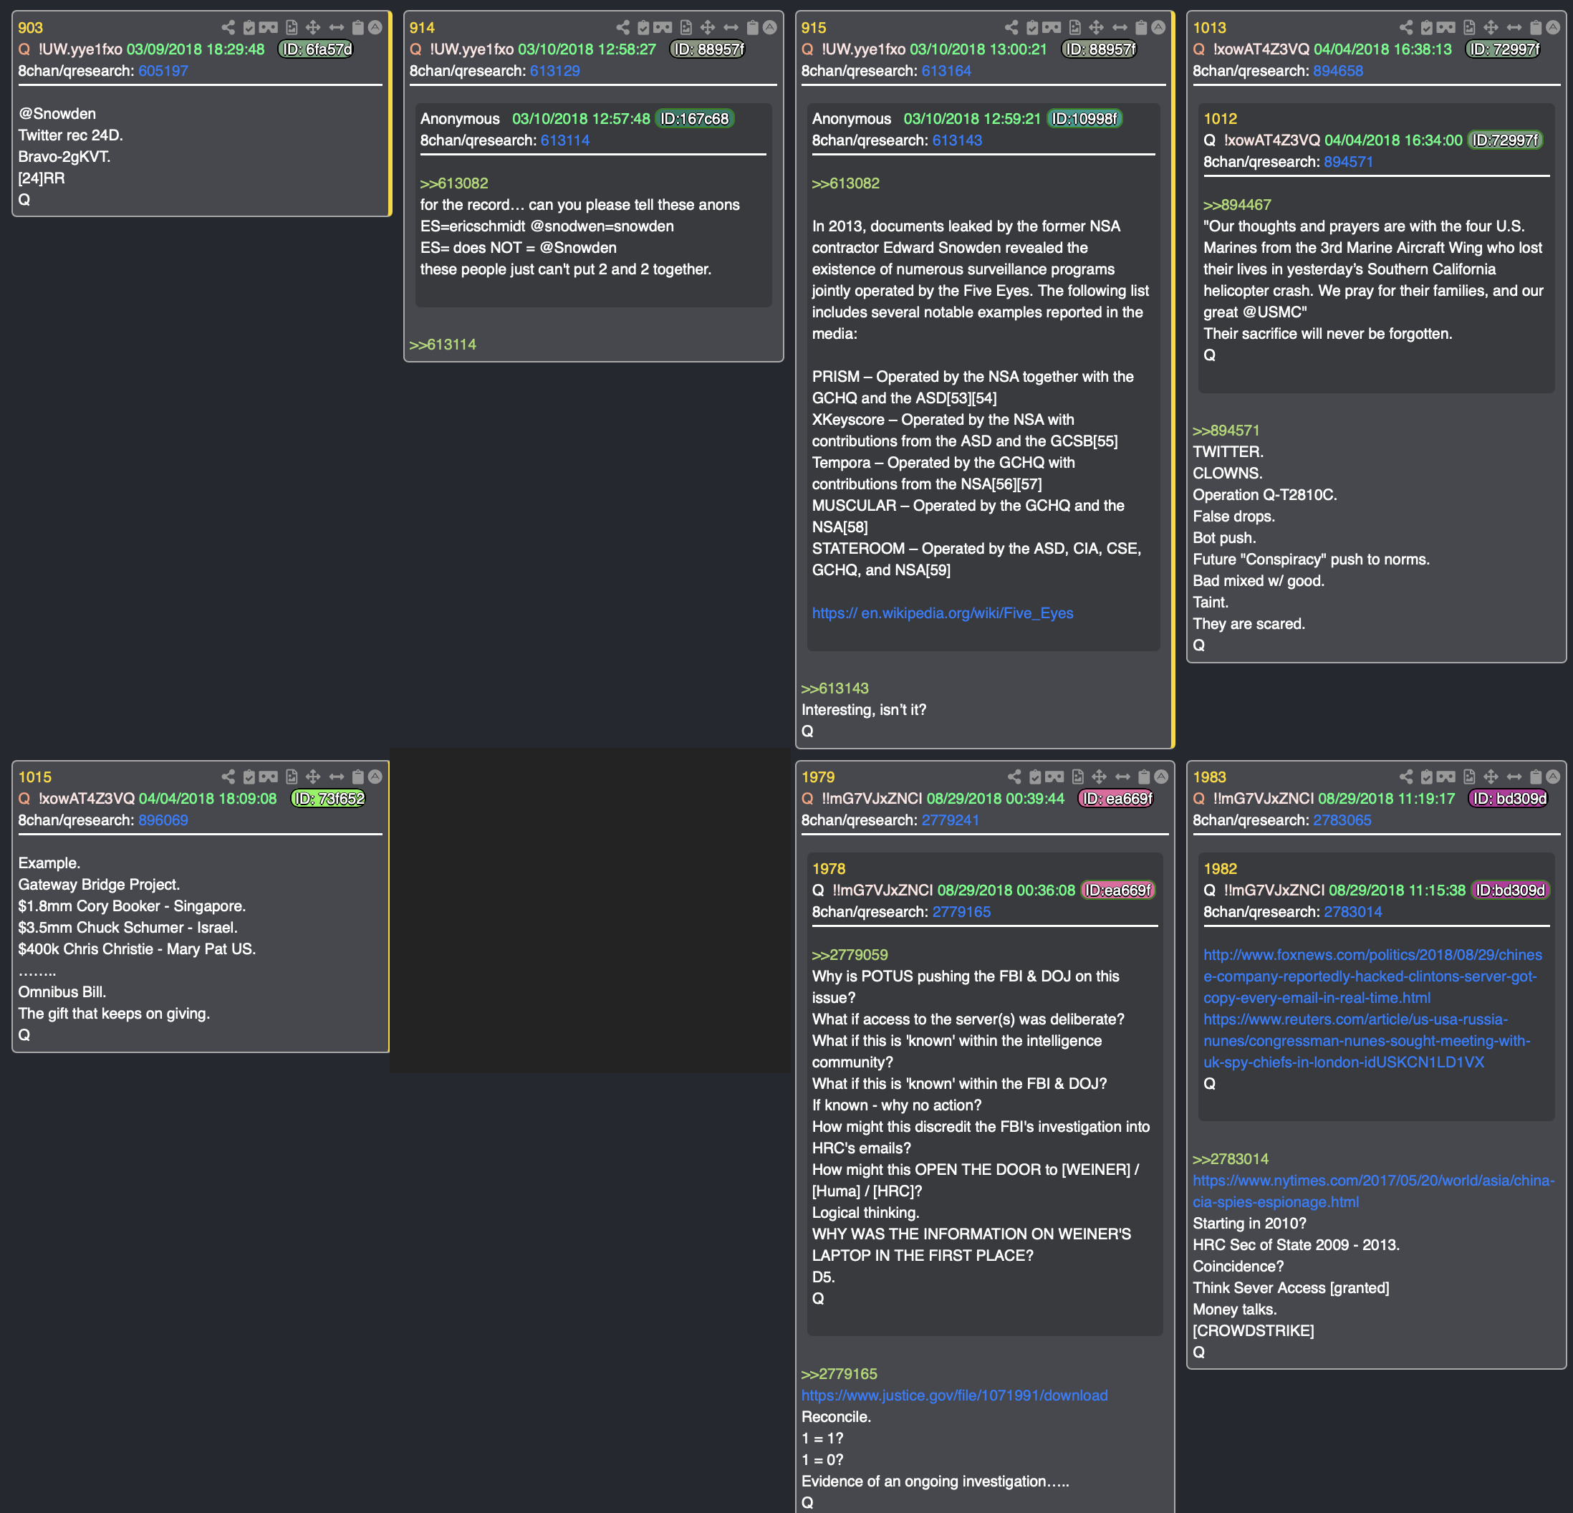This screenshot has height=1513, width=1573.
Task: Click the green ID: 73f652 badge
Action: [328, 799]
